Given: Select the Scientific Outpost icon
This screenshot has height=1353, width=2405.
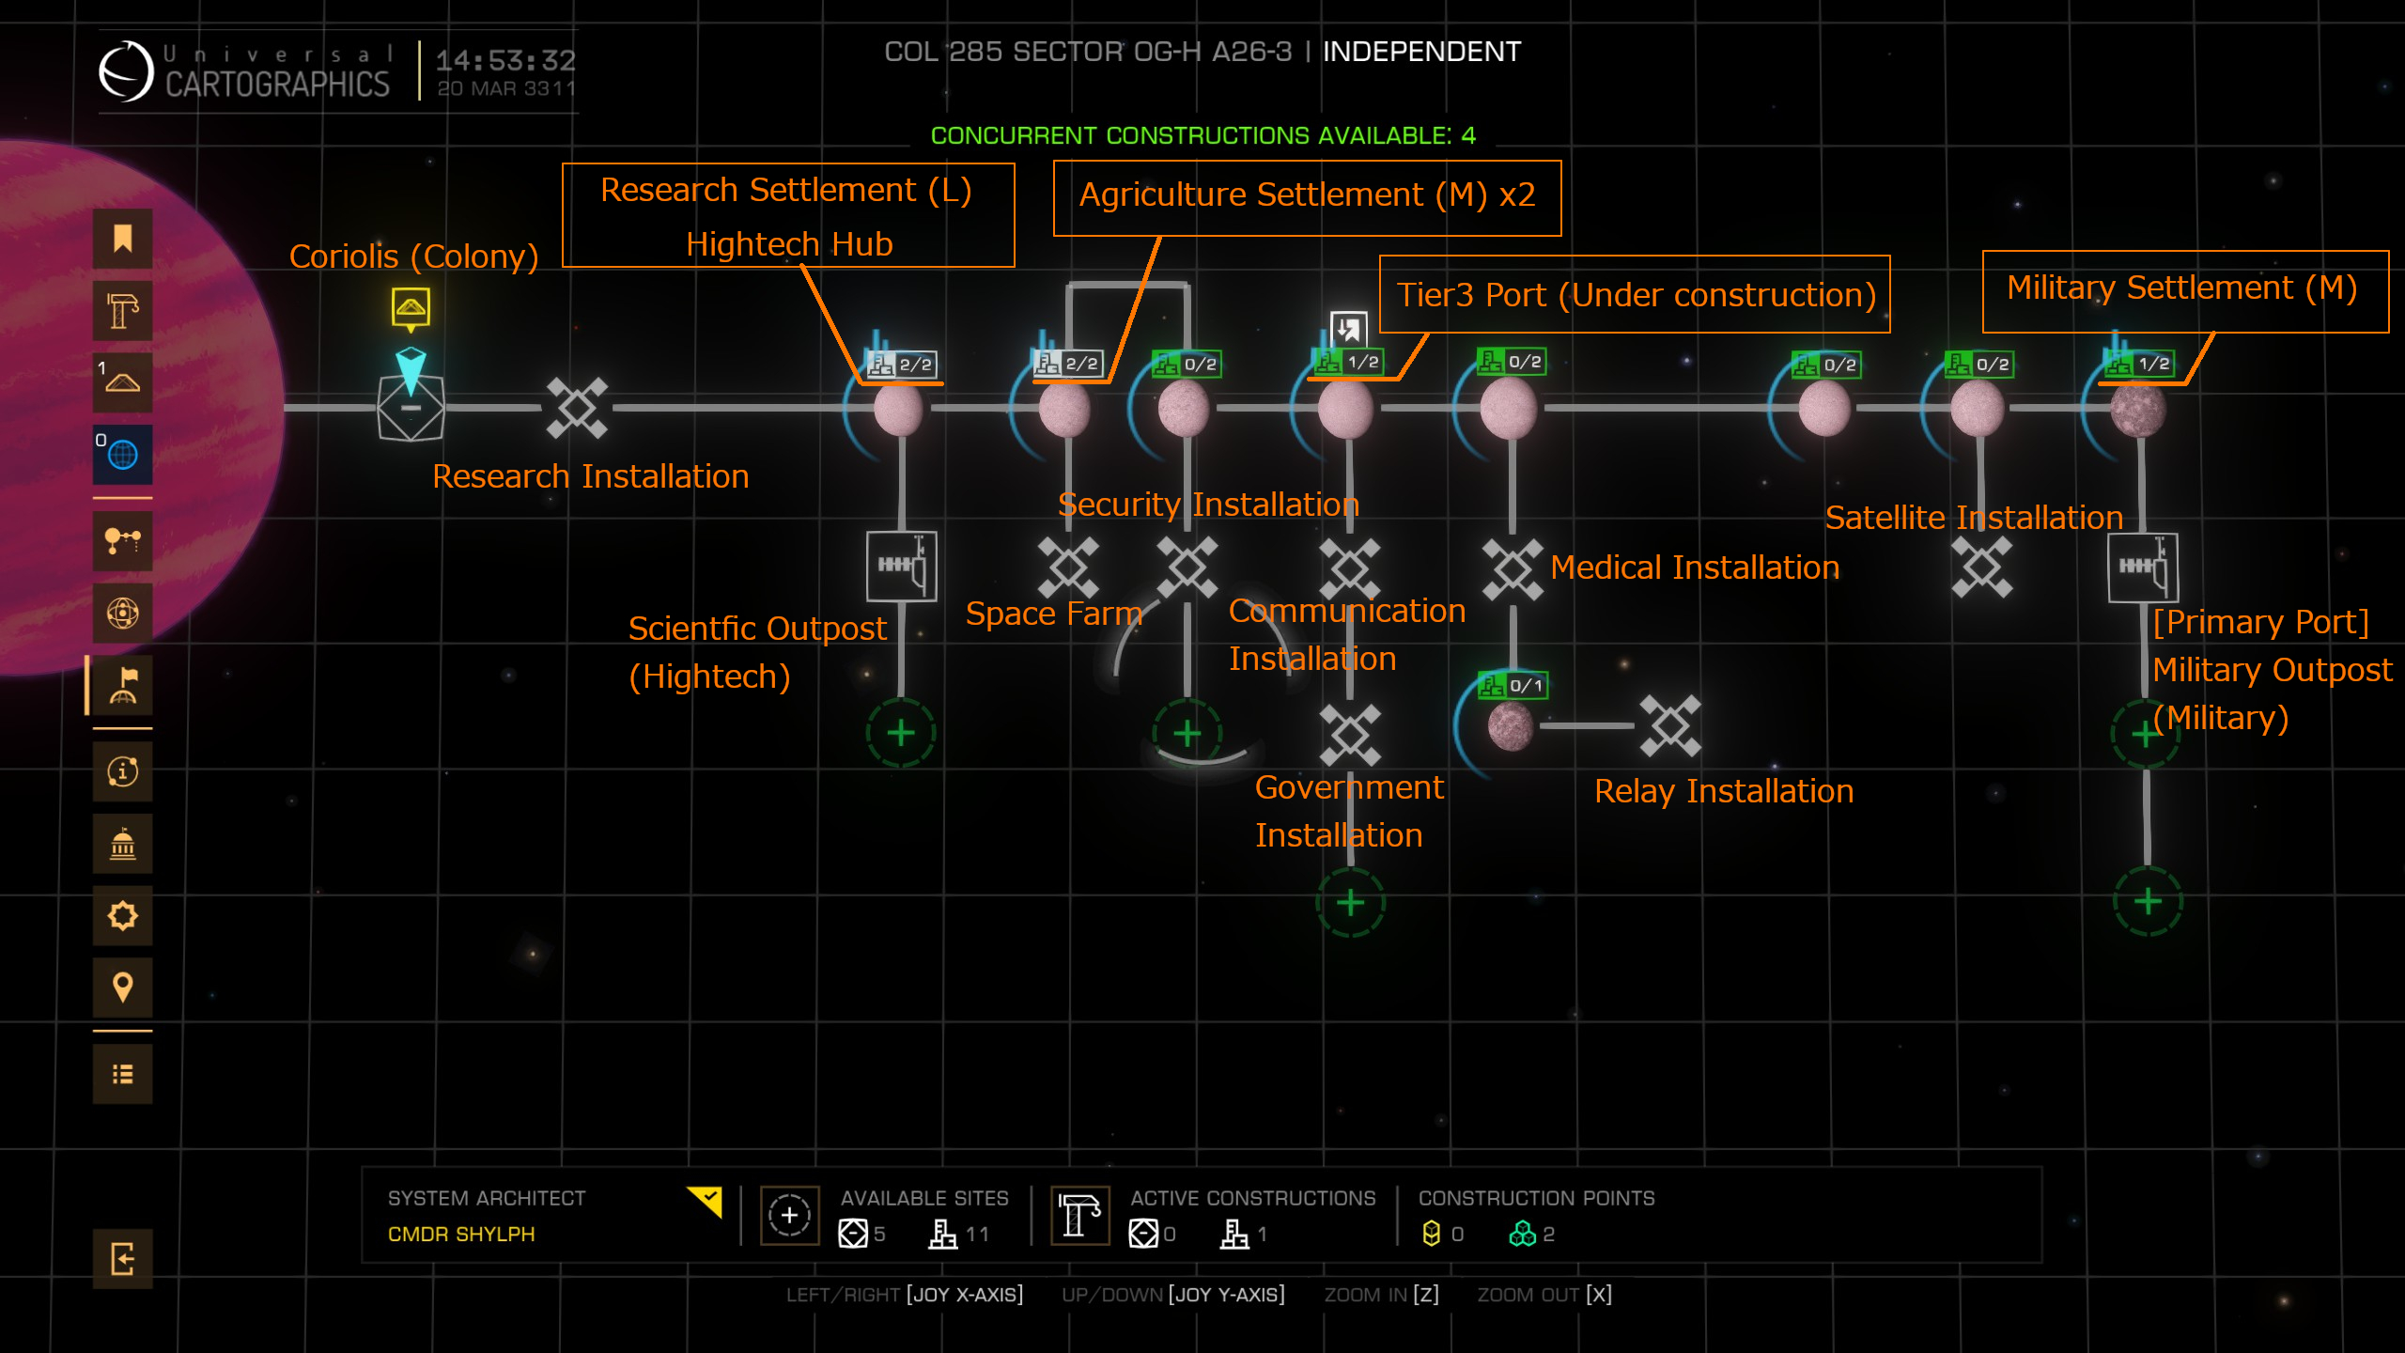Looking at the screenshot, I should point(901,567).
